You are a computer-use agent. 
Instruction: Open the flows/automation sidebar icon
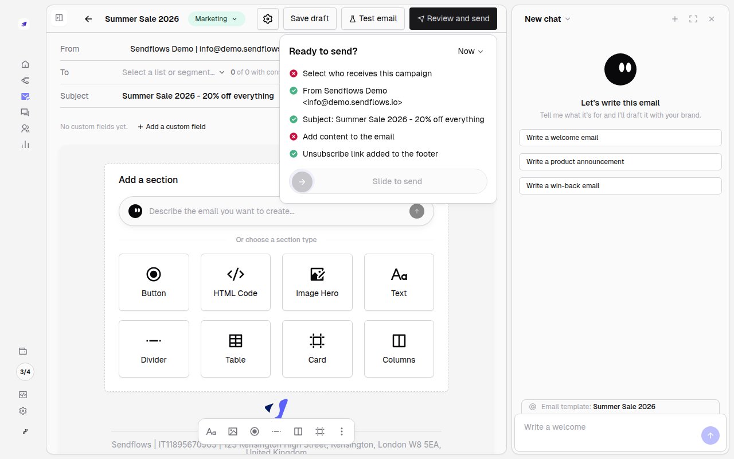point(25,80)
